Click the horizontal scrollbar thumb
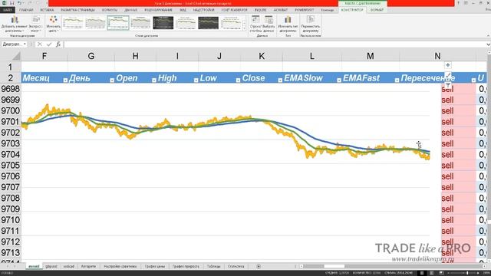This screenshot has width=491, height=276. pos(334,266)
